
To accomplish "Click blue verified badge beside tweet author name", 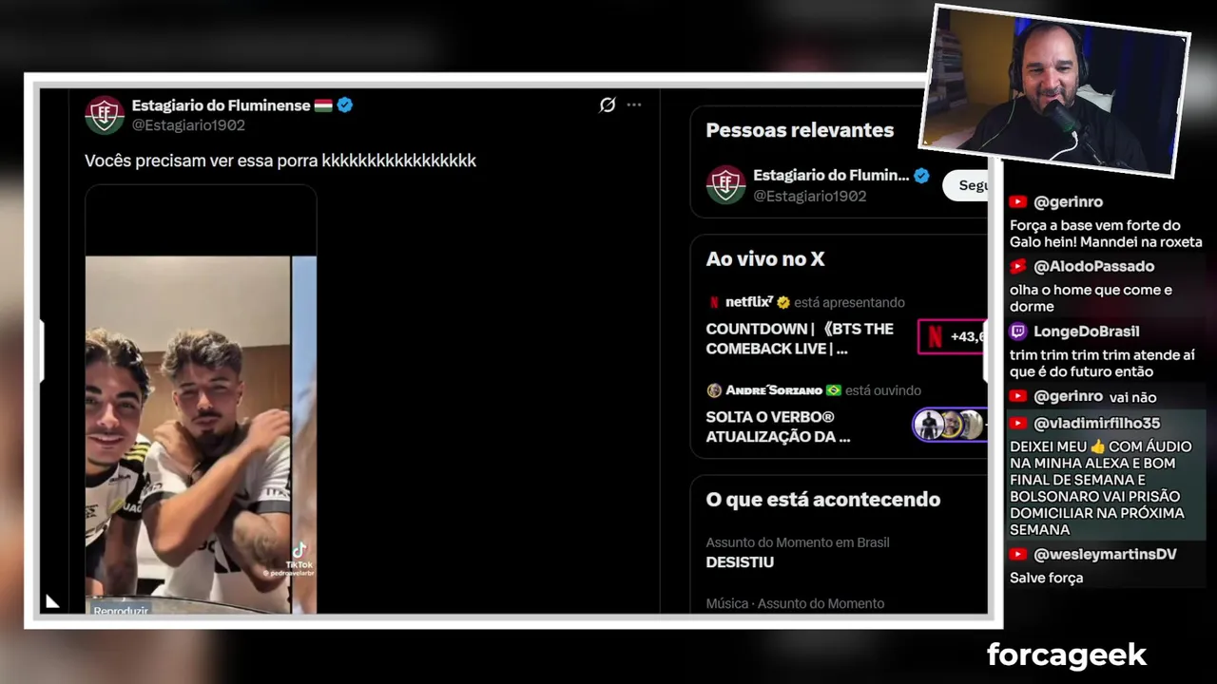I will click(x=345, y=105).
